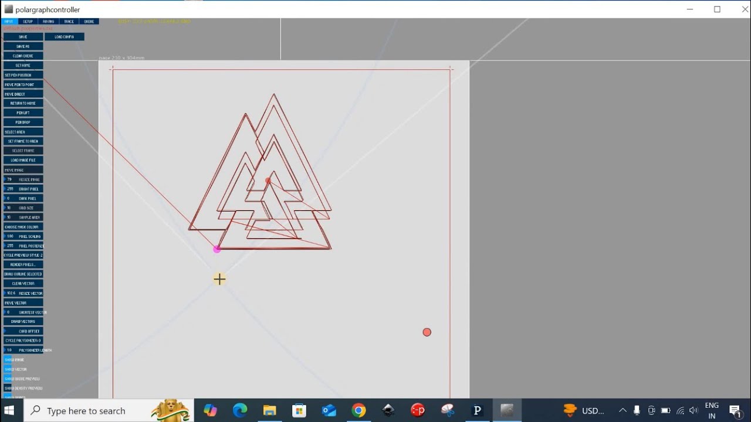
Task: Click CLEAR QUEUE button
Action: (x=23, y=56)
